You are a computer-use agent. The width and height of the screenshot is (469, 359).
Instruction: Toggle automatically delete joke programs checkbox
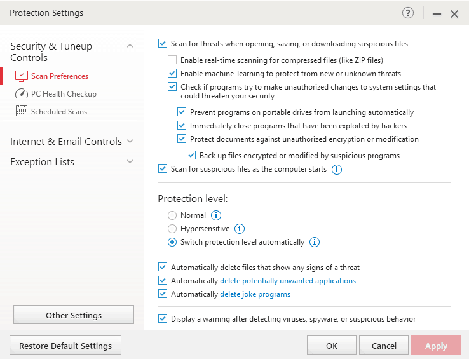pyautogui.click(x=163, y=294)
